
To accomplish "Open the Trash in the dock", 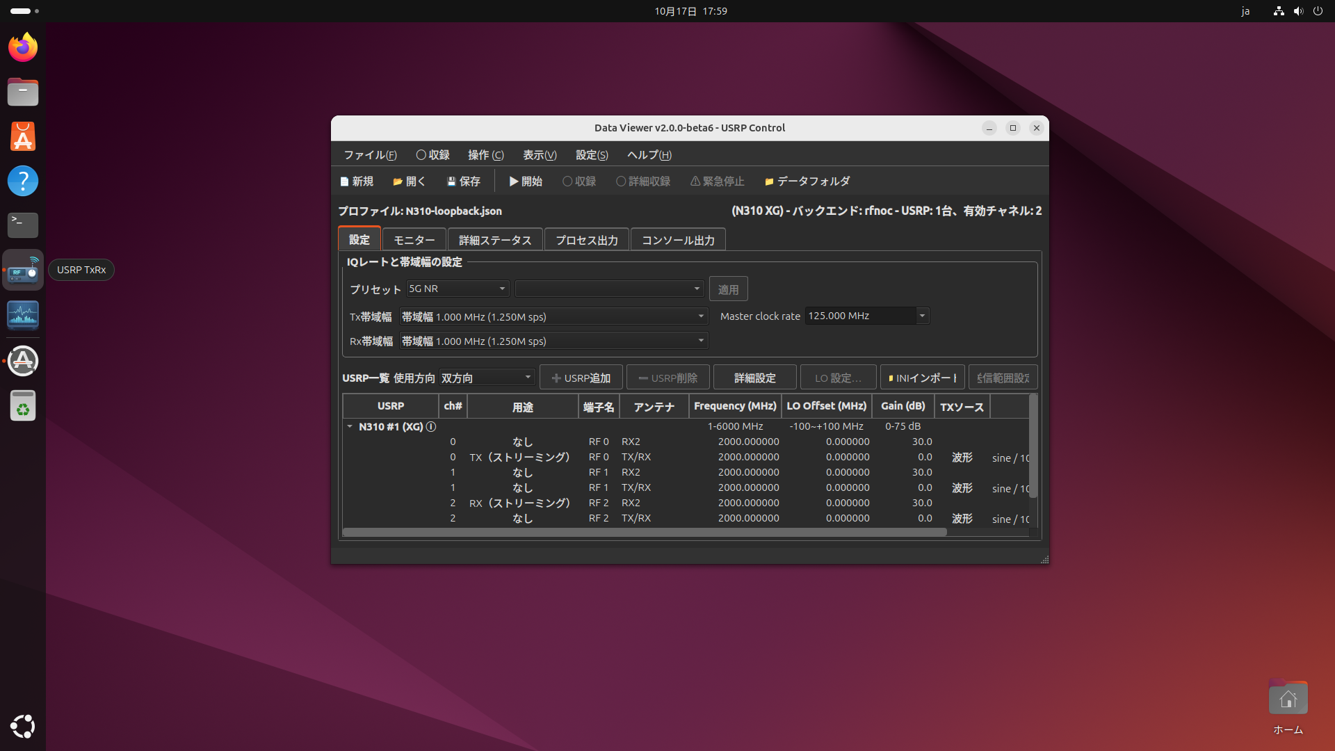I will 23,405.
